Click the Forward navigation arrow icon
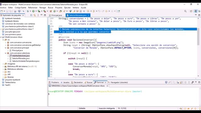 point(112,11)
